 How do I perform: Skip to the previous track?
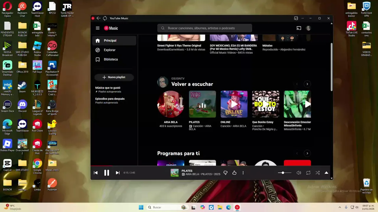tap(96, 173)
